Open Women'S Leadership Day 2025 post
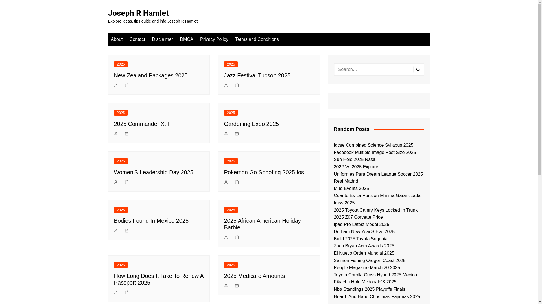The height and width of the screenshot is (304, 542). point(154,172)
